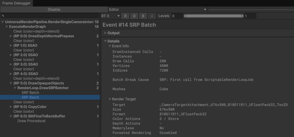Collapse the BlitFinalToBackBuffer node

coord(11,116)
